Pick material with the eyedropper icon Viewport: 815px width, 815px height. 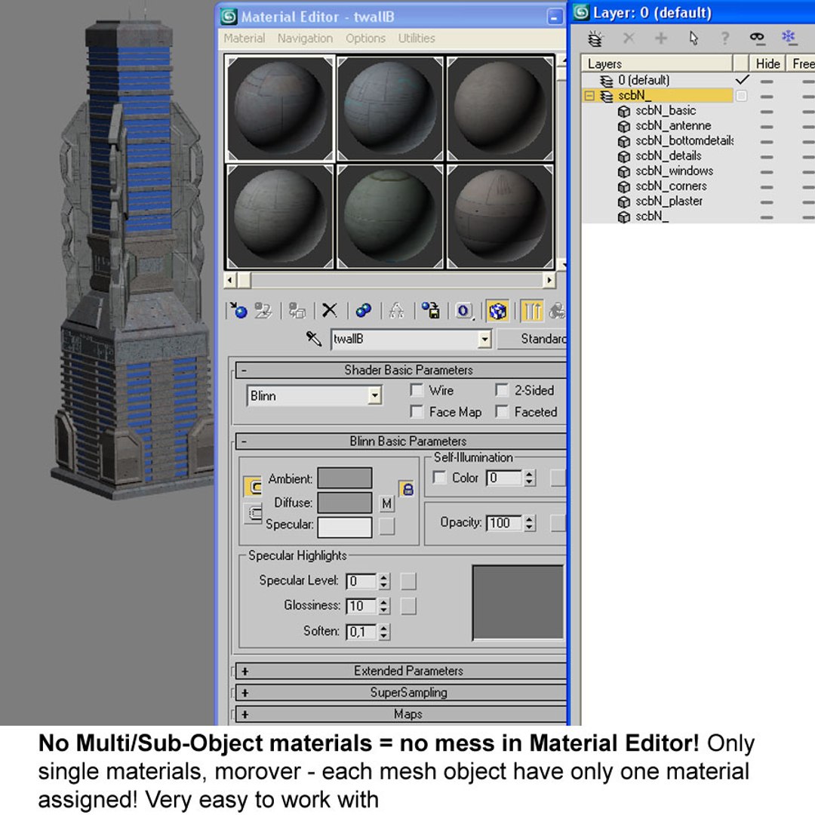pos(313,339)
